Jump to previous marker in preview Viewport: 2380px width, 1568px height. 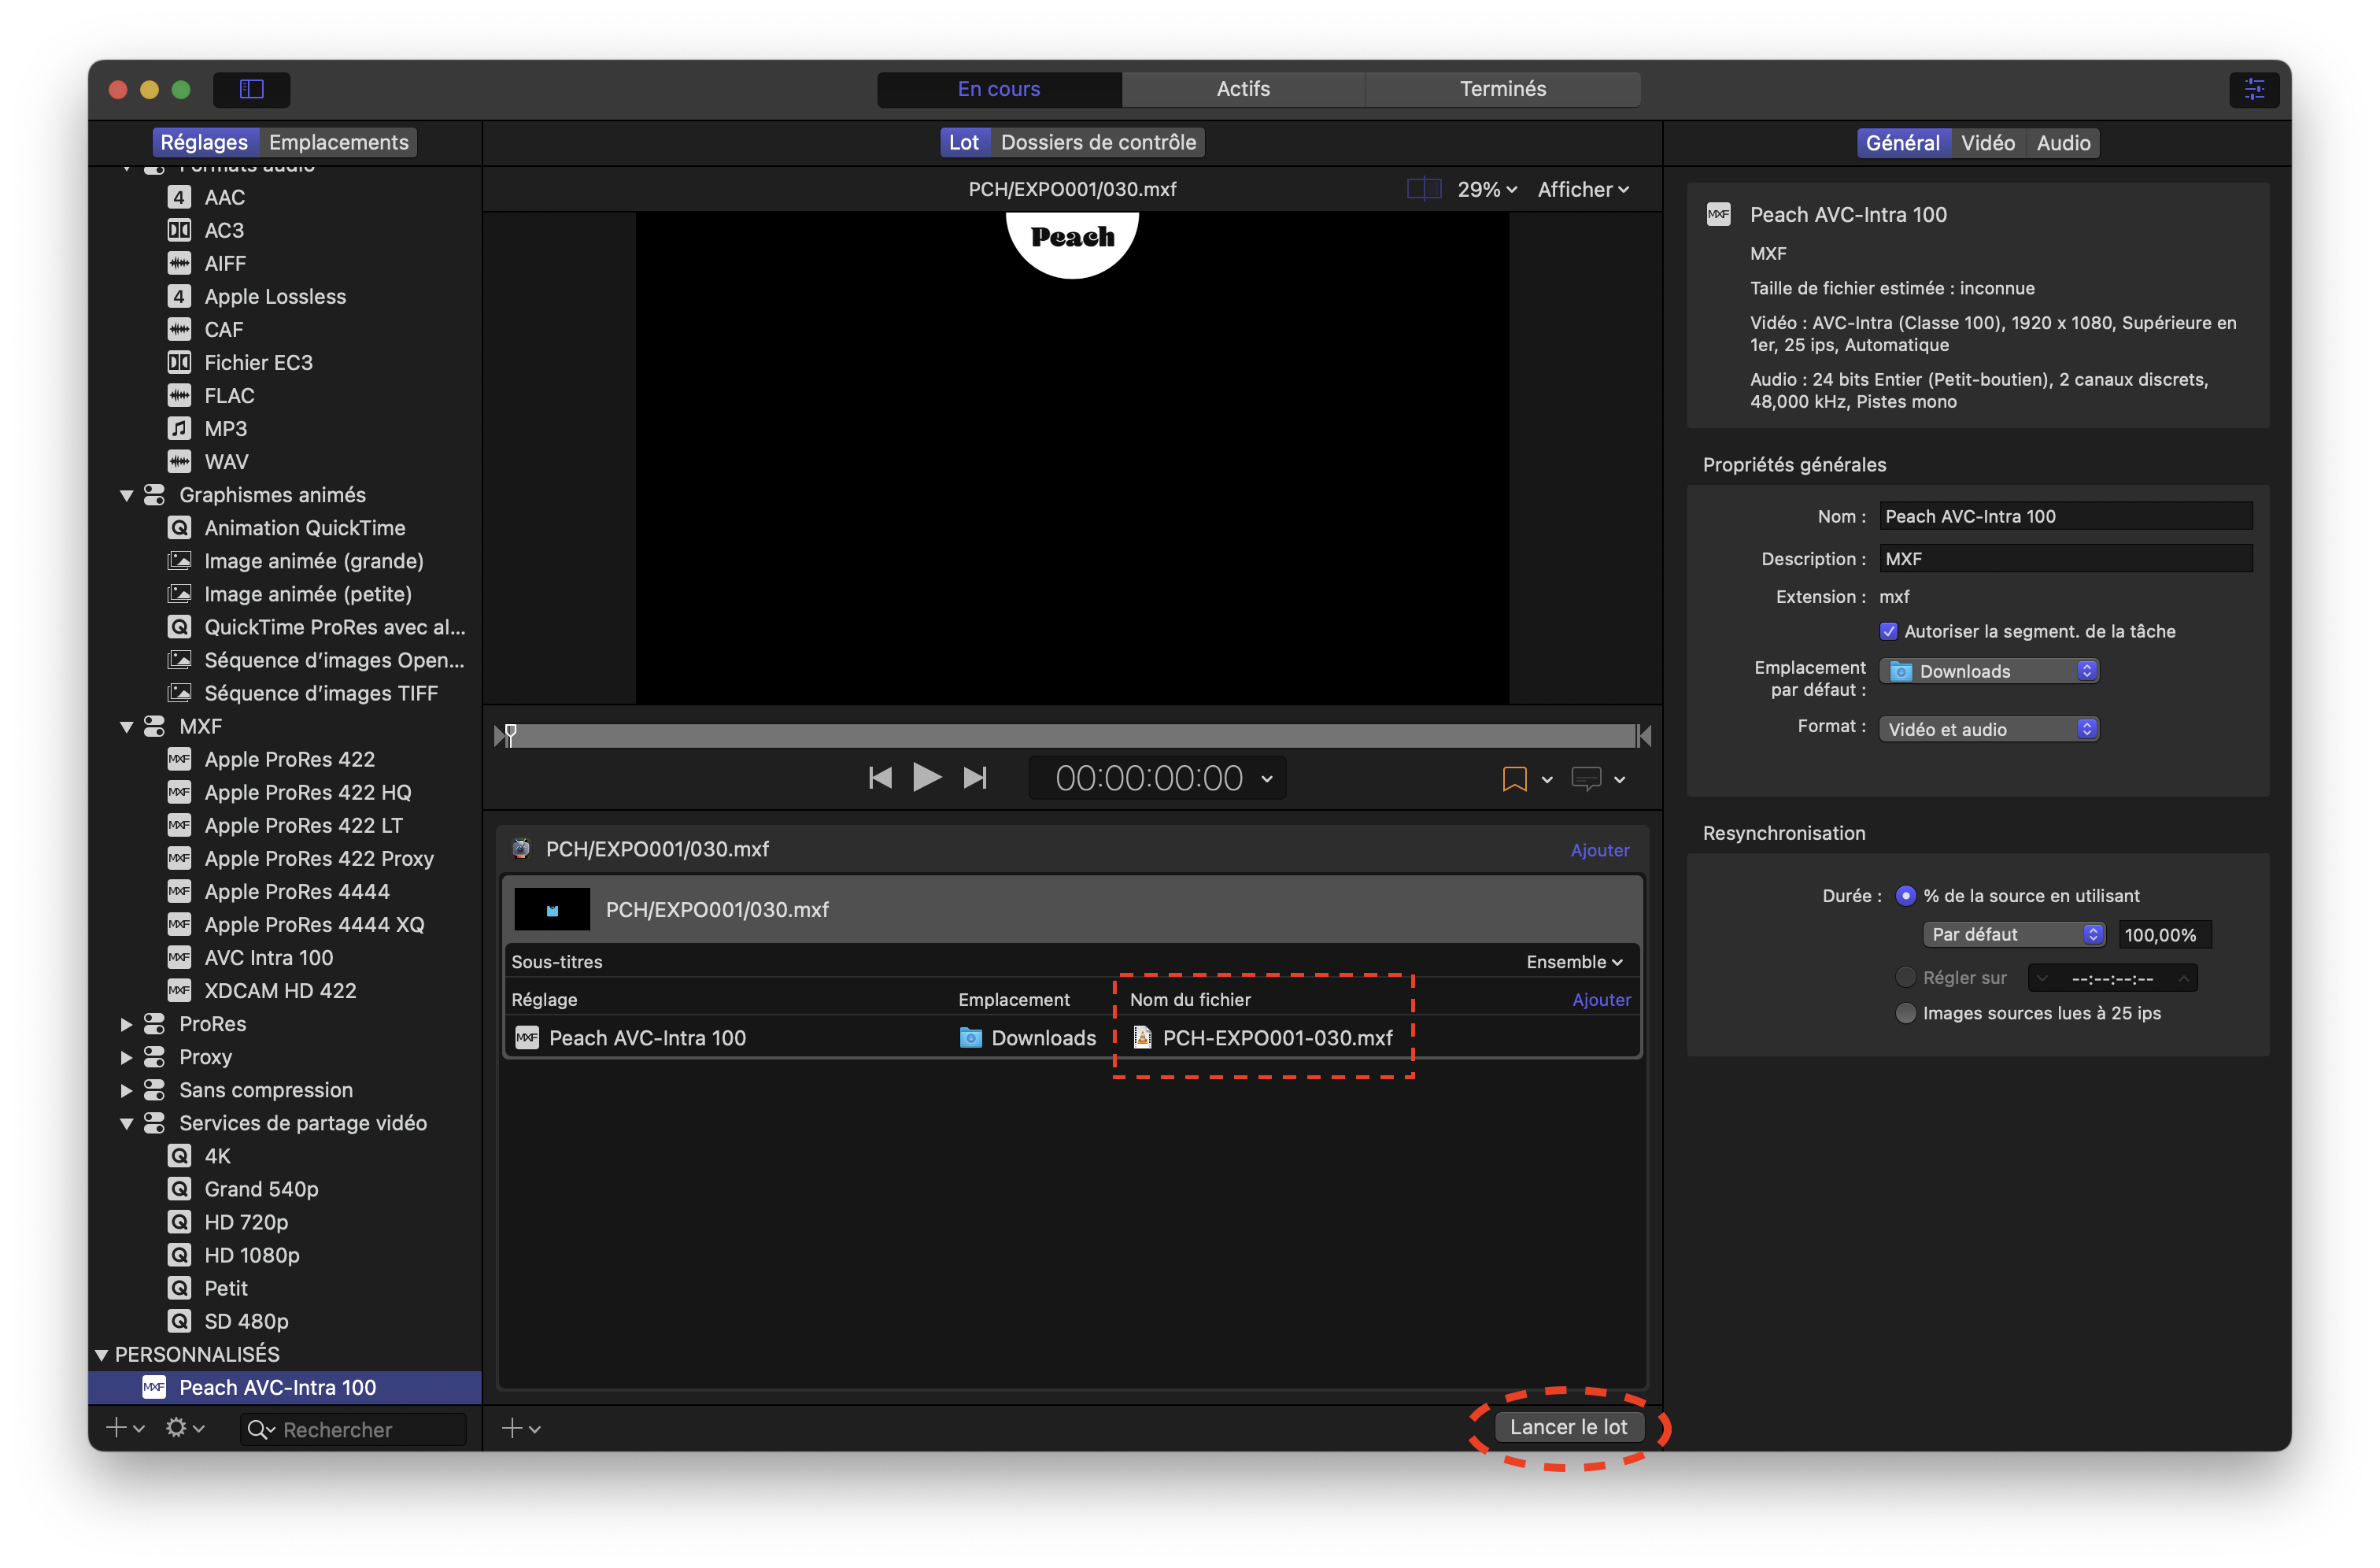pyautogui.click(x=880, y=778)
